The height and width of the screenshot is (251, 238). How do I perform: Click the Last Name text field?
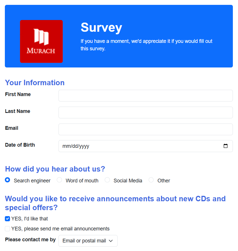146,112
